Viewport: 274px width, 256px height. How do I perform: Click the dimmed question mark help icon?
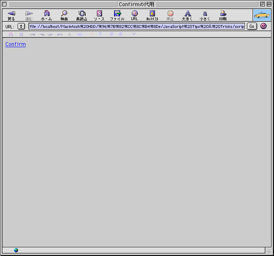pyautogui.click(x=100, y=34)
